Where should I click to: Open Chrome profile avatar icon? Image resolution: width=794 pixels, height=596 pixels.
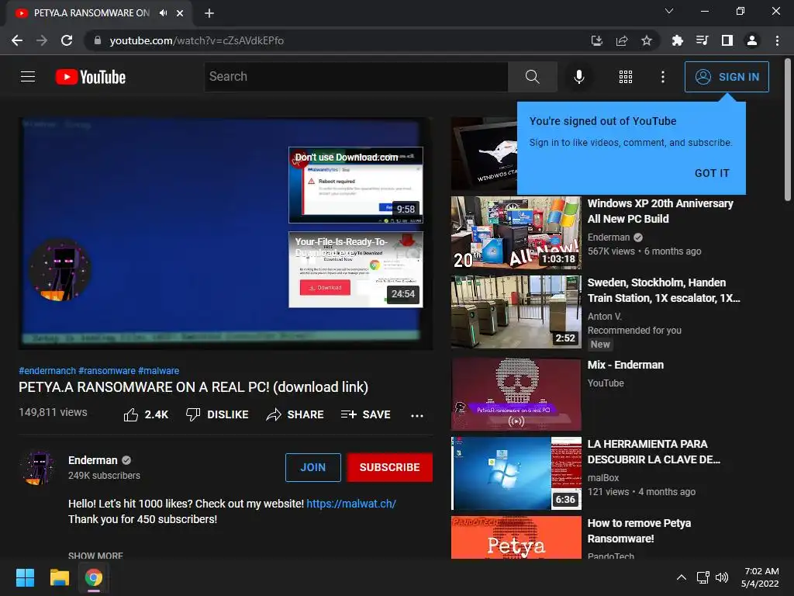tap(752, 40)
